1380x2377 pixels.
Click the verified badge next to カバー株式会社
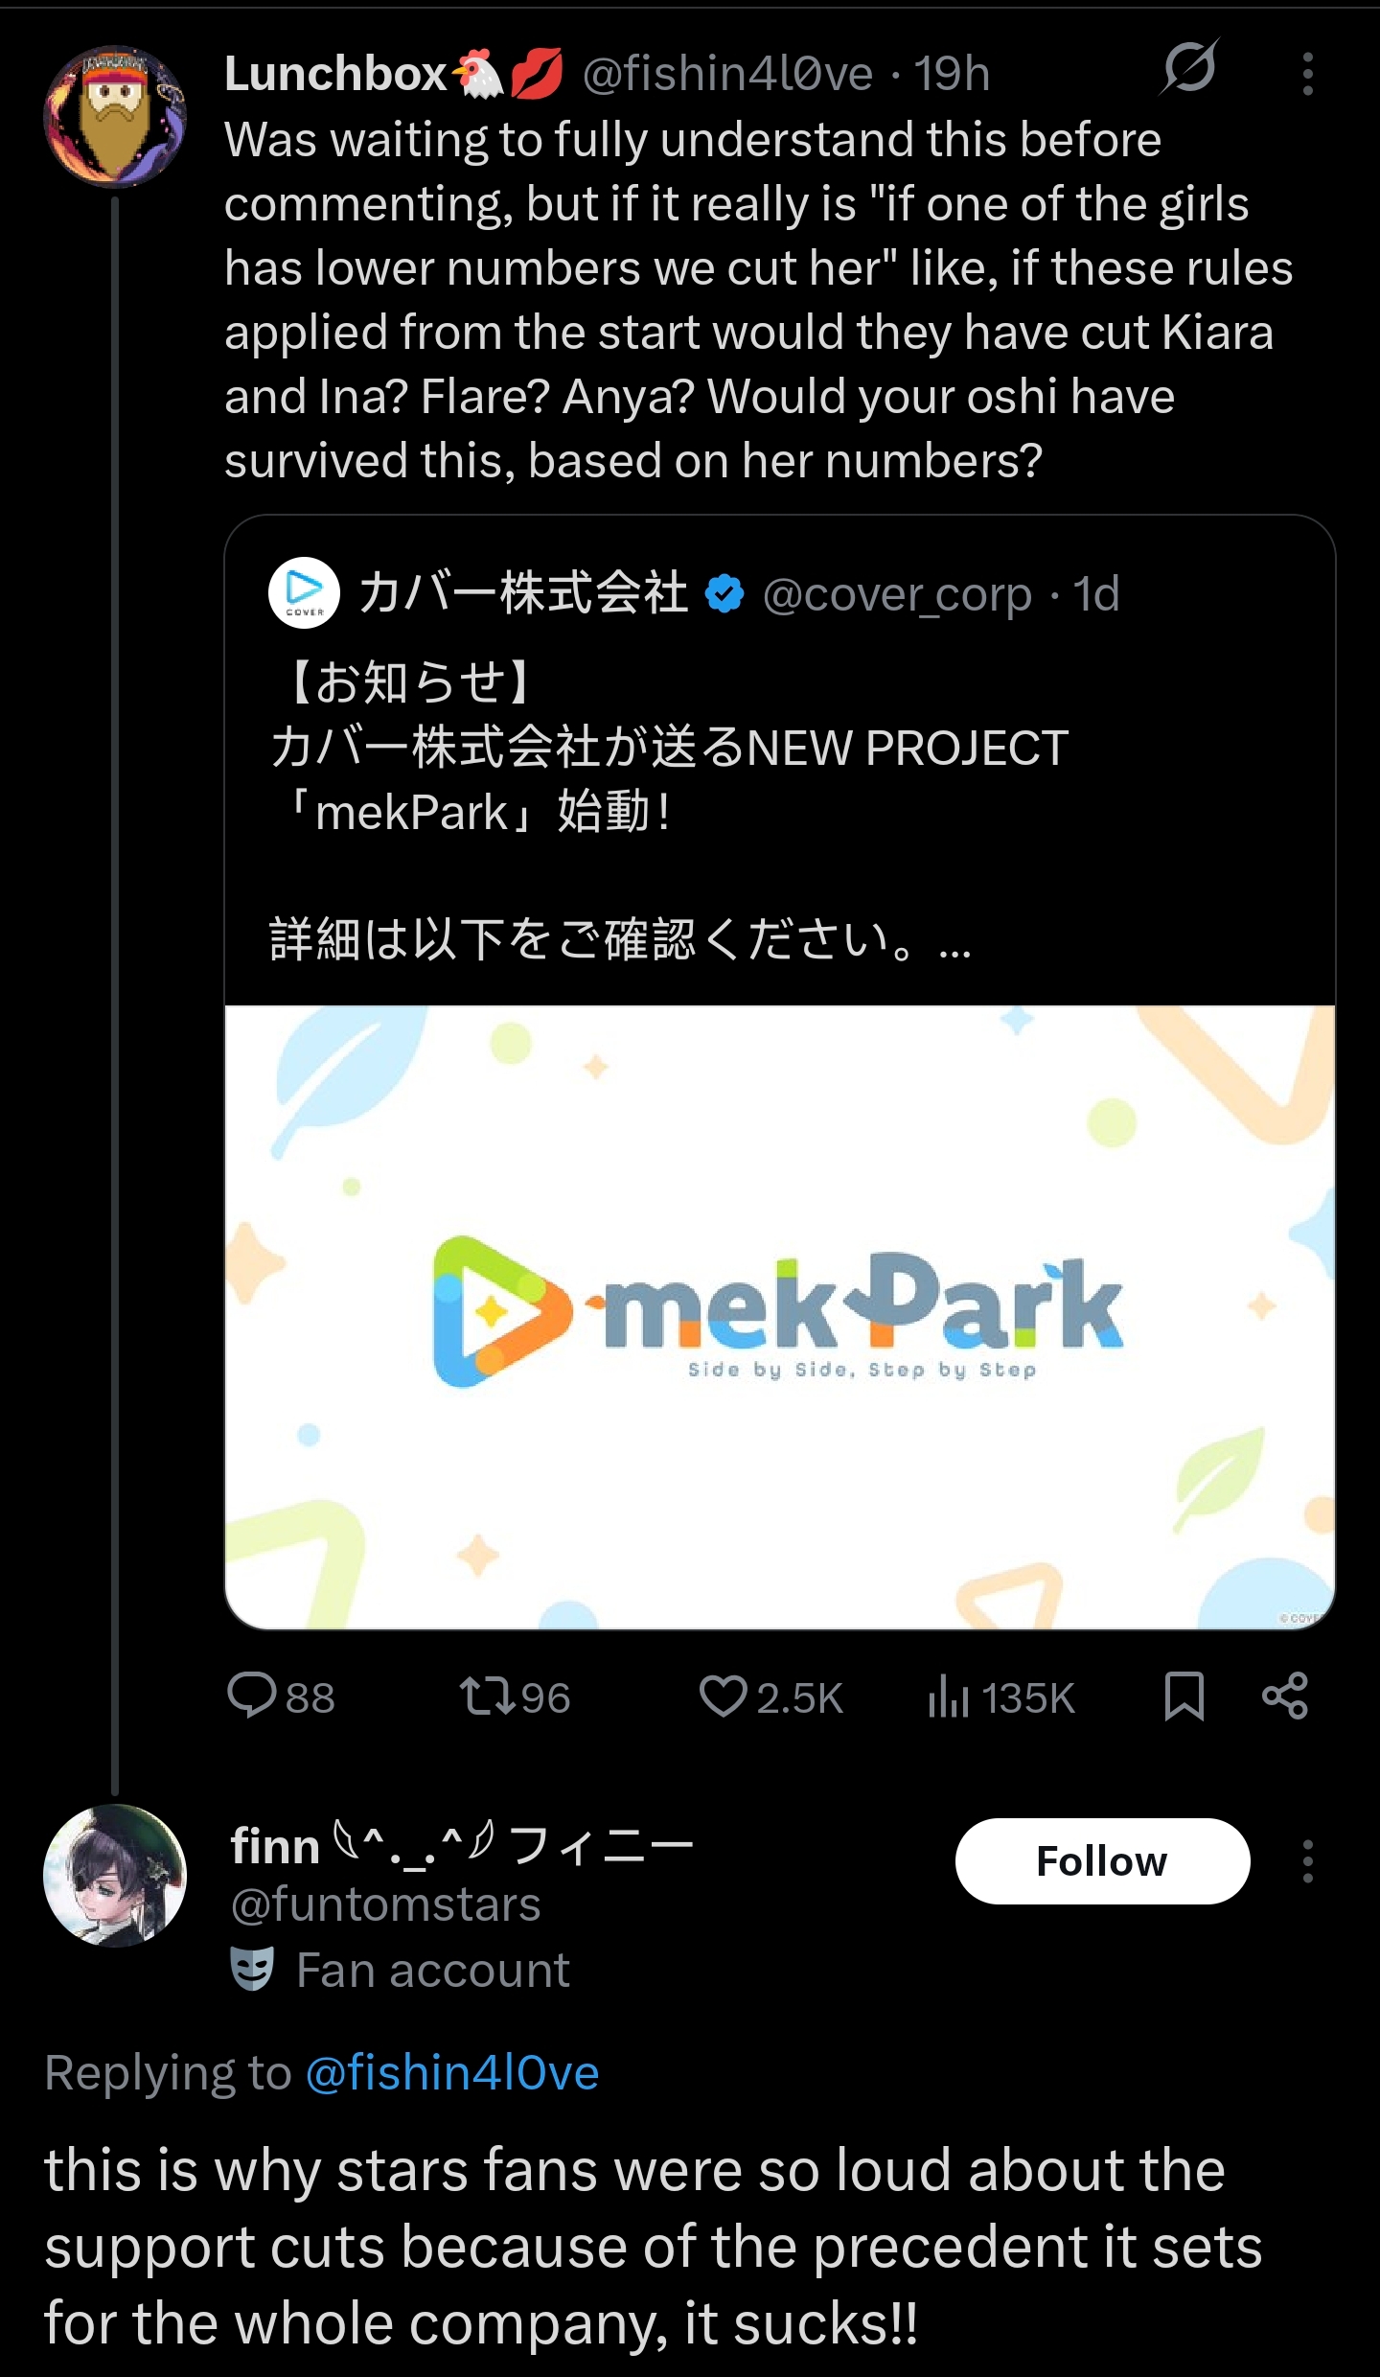coord(724,593)
